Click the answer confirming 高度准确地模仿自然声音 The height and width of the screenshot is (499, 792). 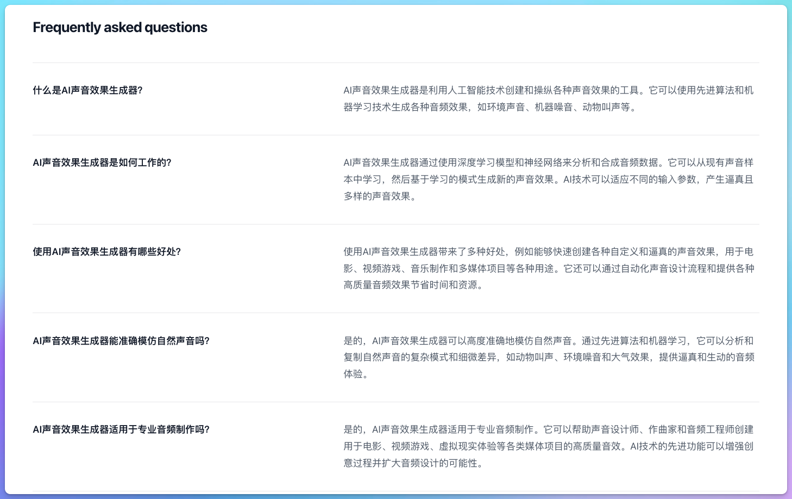point(548,358)
